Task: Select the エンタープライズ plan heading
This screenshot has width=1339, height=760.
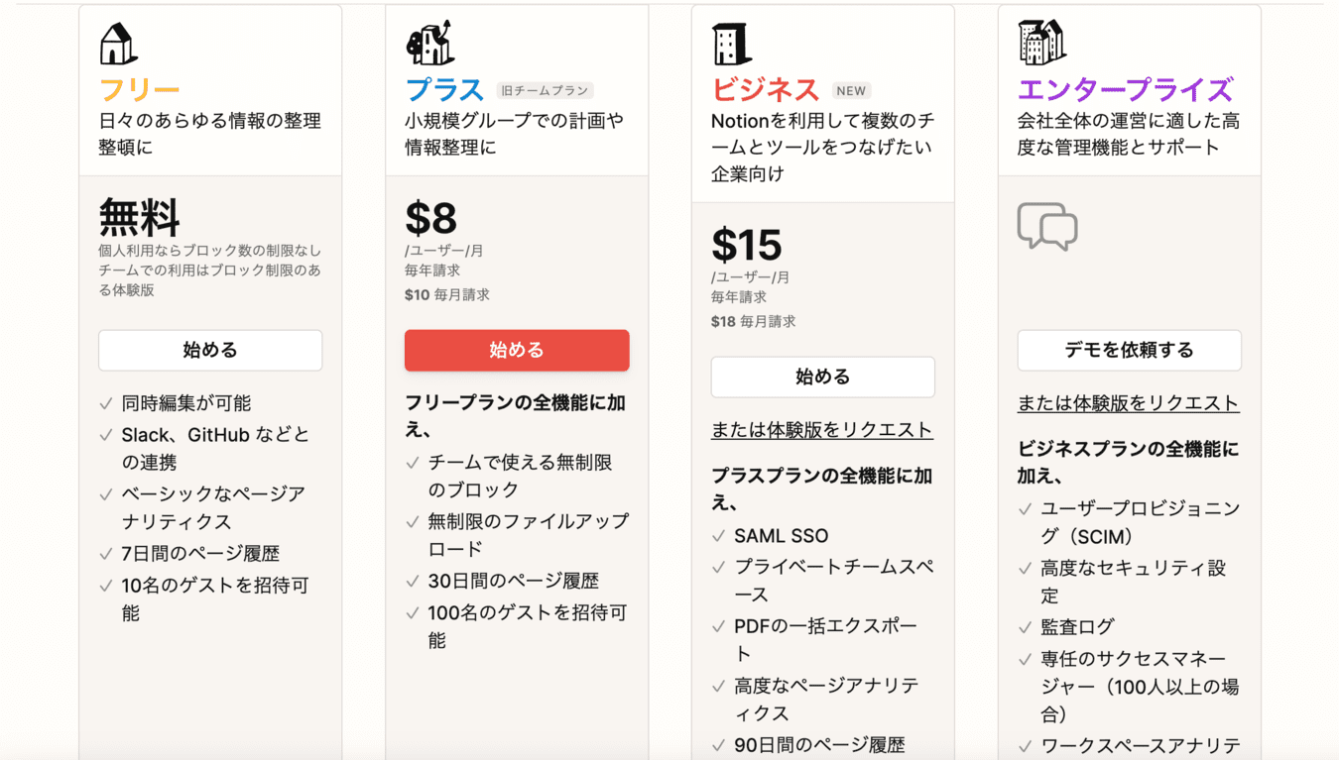Action: click(x=1126, y=90)
